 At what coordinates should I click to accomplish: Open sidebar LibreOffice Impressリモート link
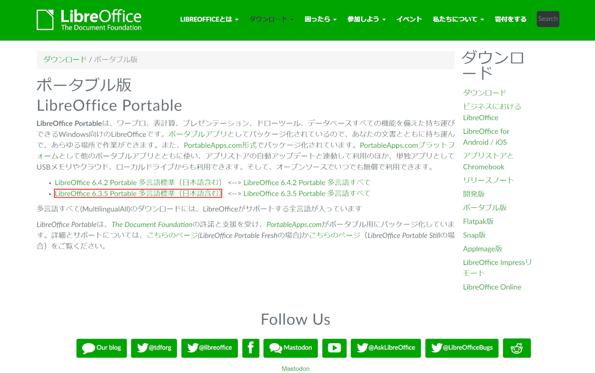coord(497,268)
